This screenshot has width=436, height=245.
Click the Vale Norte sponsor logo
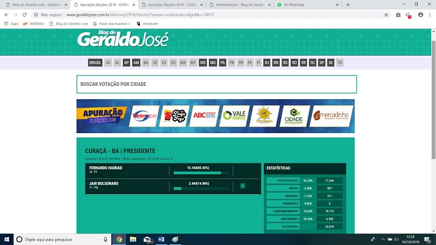pos(234,114)
